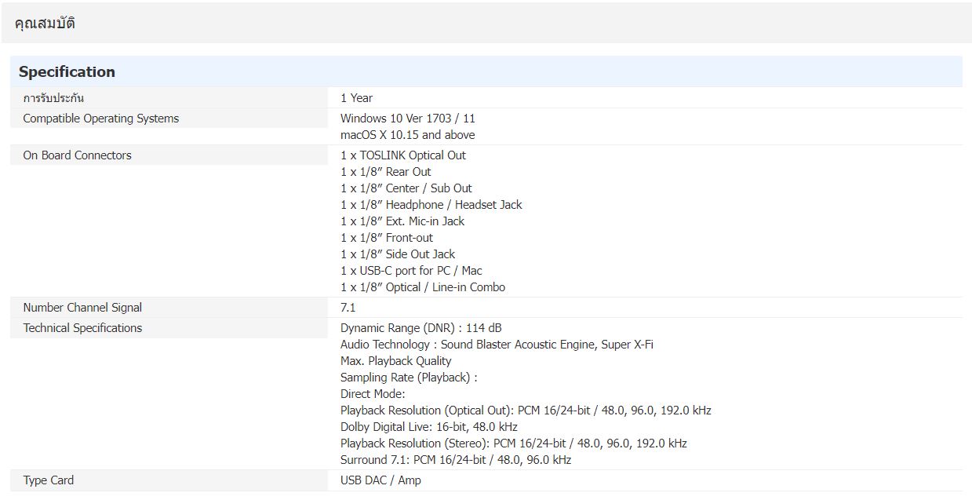972x500 pixels.
Task: Select the Number Channel Signal label
Action: pyautogui.click(x=82, y=308)
